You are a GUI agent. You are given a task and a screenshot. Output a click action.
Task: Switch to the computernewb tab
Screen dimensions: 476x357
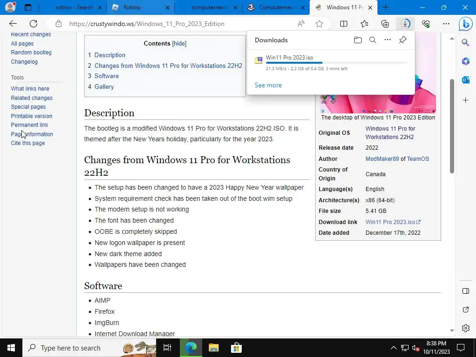point(208,7)
